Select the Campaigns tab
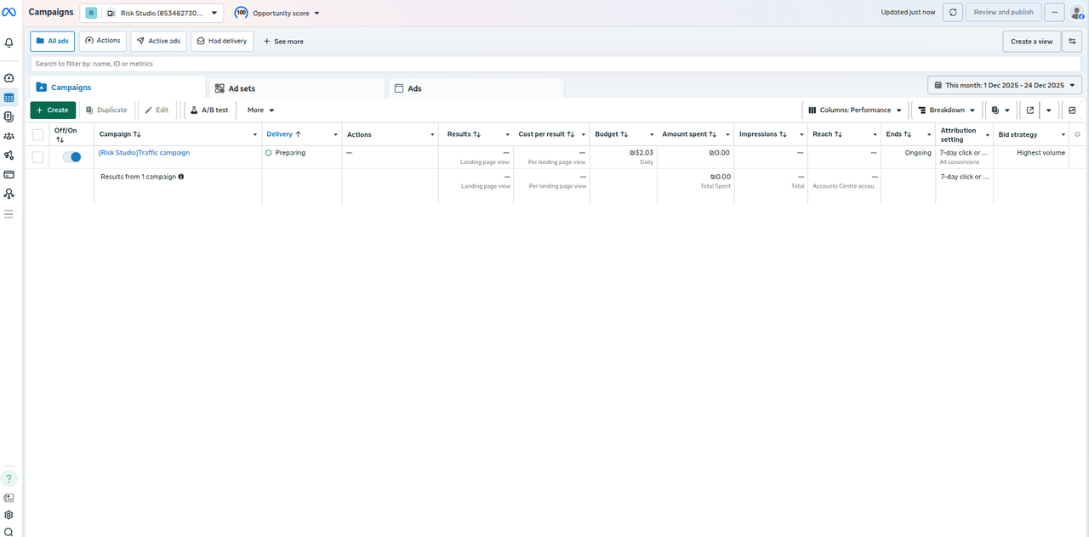Viewport: 1089px width, 537px height. pos(117,88)
